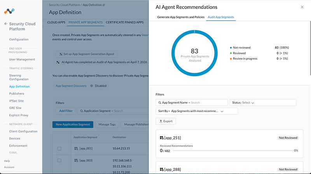
Task: Tick the checkbox for [app_003] row
Action: (59, 160)
